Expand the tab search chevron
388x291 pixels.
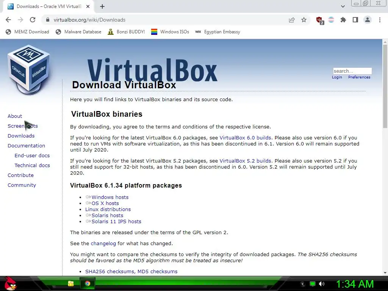pyautogui.click(x=343, y=6)
